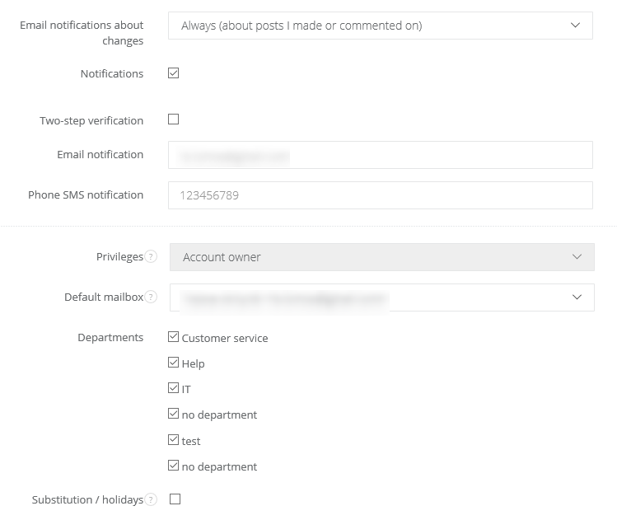This screenshot has width=617, height=520.
Task: Expand the Privileges Account owner dropdown
Action: [381, 257]
